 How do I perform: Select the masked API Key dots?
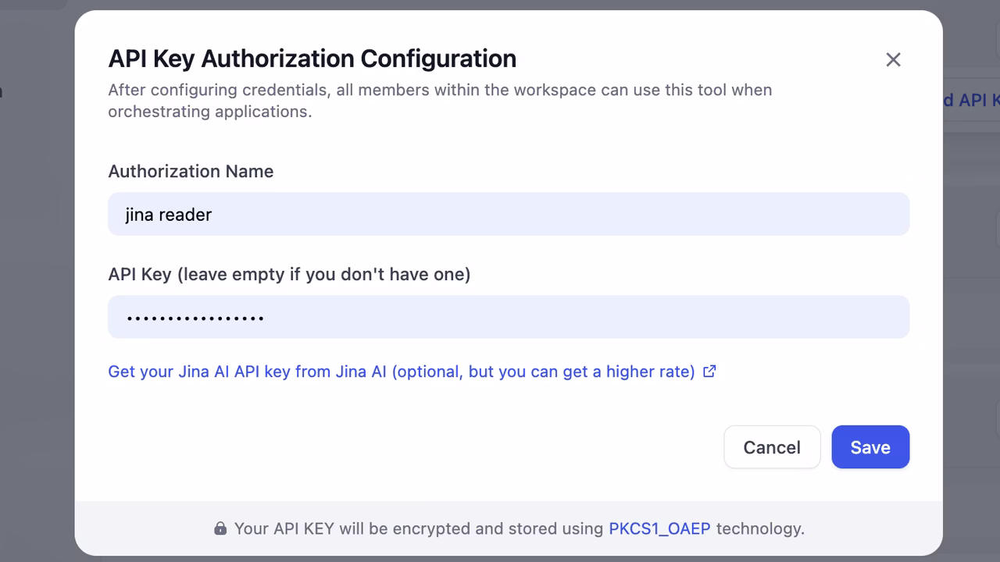(195, 317)
